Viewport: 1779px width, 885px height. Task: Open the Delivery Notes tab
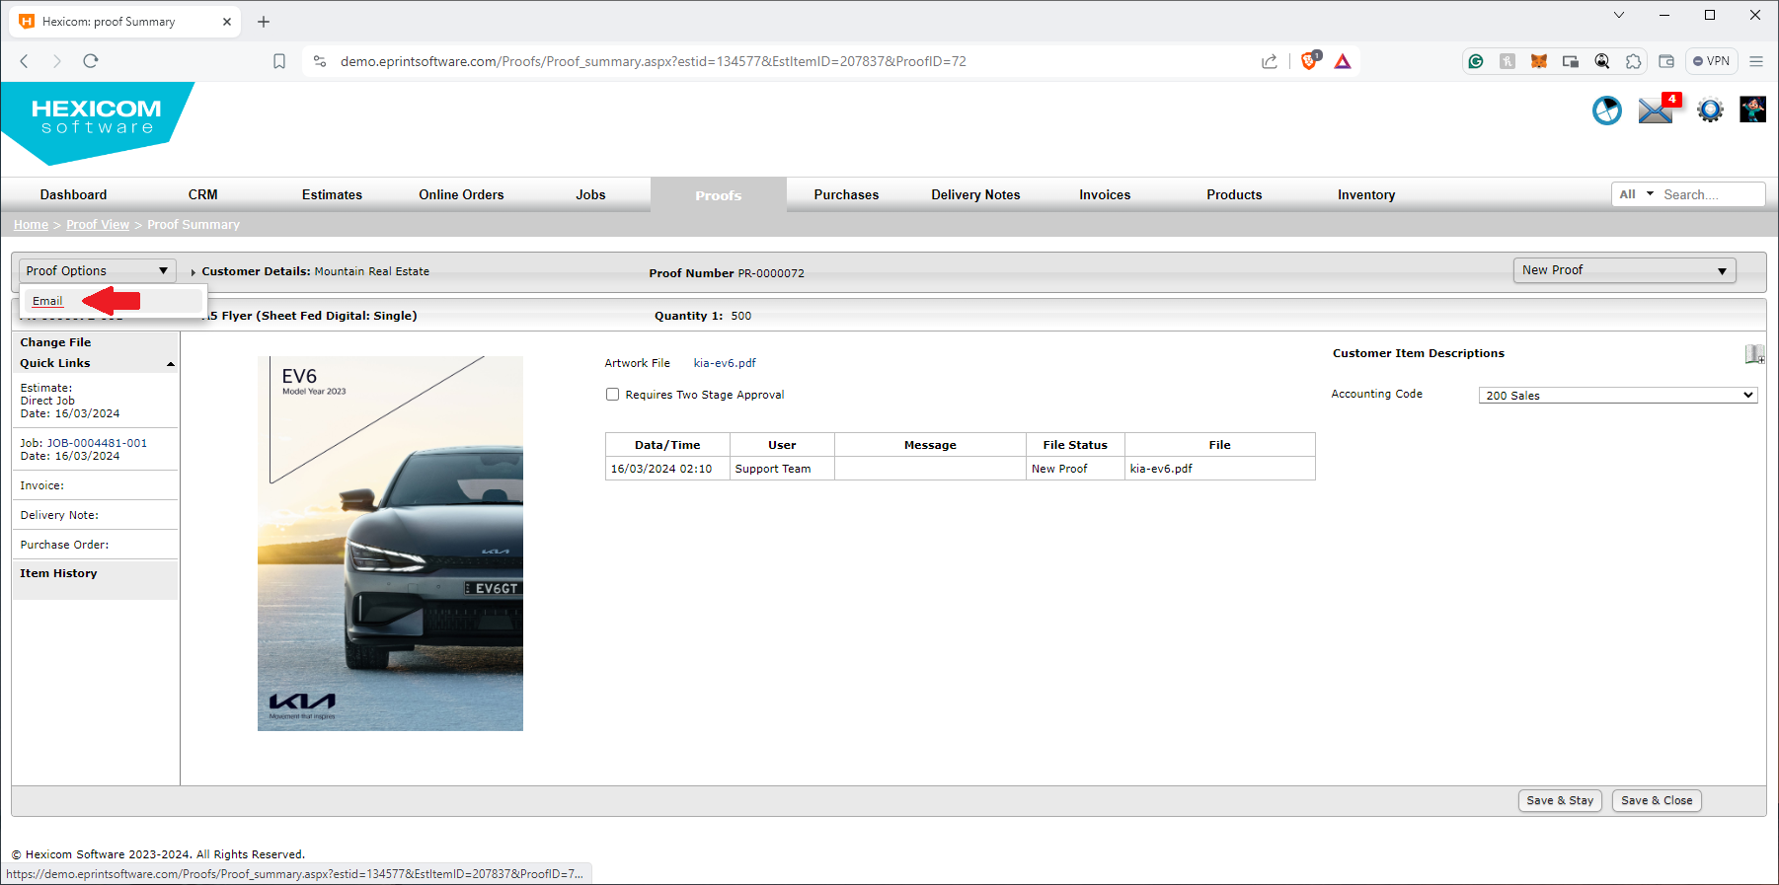(x=975, y=194)
